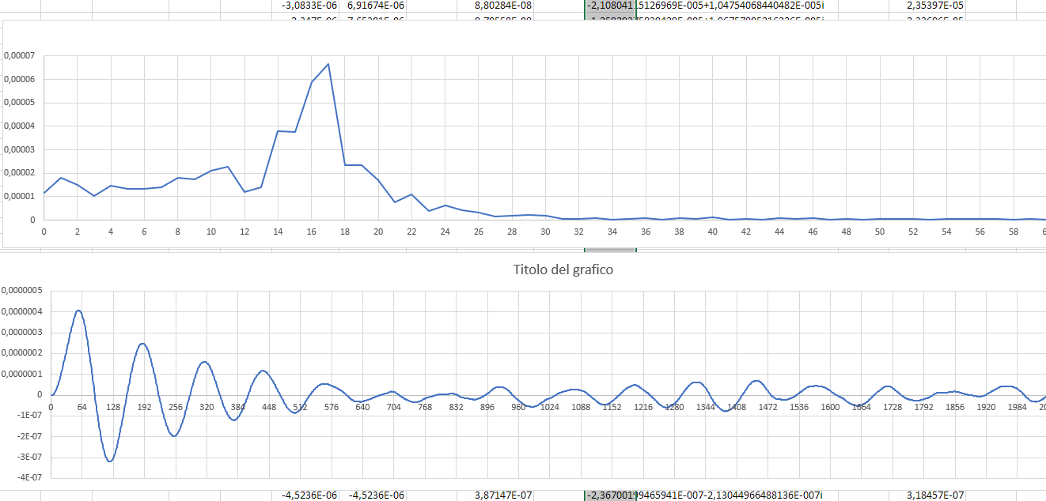Click upper chart y-axis label 0,00007
The width and height of the screenshot is (1046, 501).
coord(19,55)
